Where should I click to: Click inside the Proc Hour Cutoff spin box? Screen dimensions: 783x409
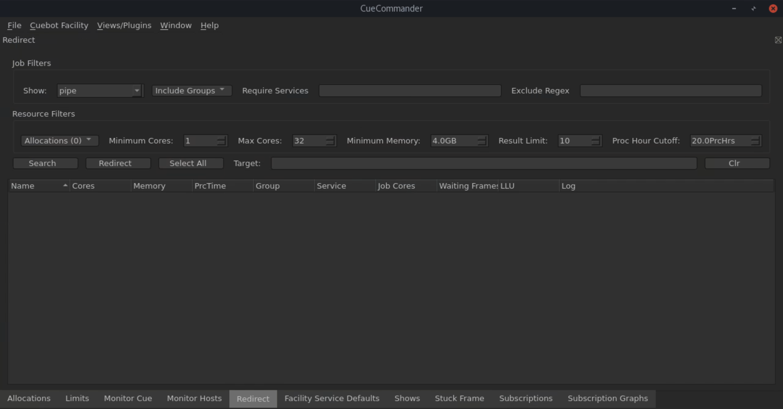[x=726, y=141]
